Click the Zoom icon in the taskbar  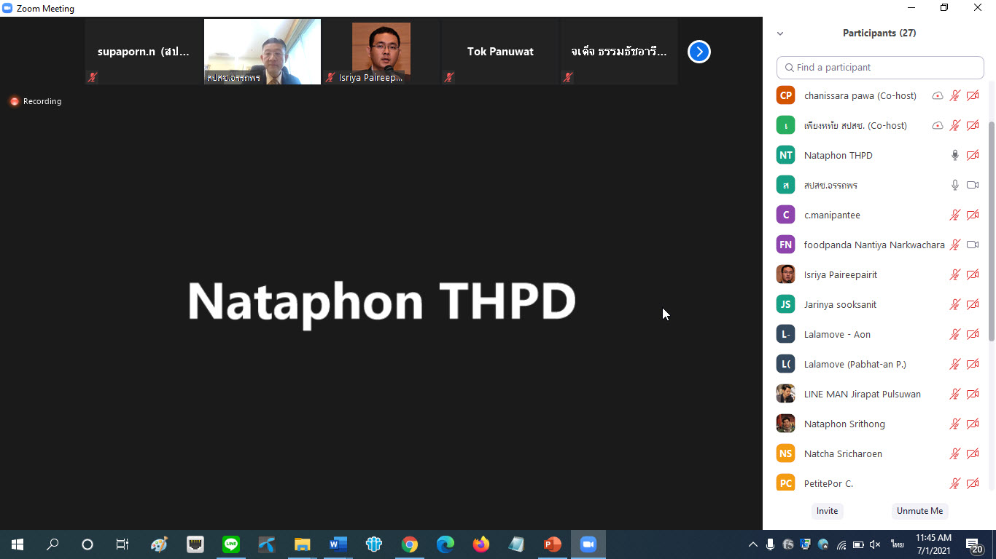588,544
